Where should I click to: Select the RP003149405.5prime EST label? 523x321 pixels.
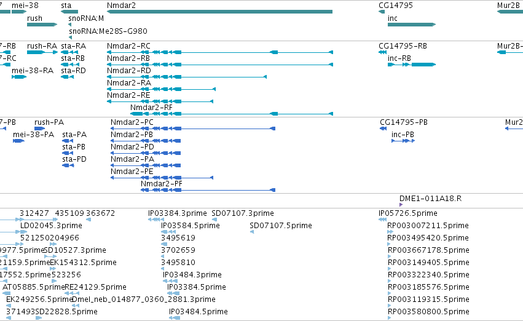point(428,263)
